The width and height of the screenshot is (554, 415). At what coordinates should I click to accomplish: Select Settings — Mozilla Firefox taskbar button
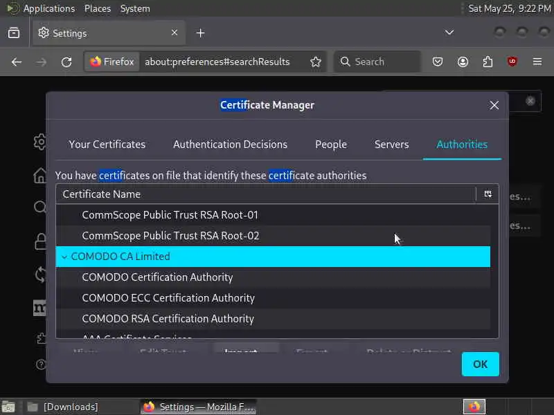coord(199,407)
